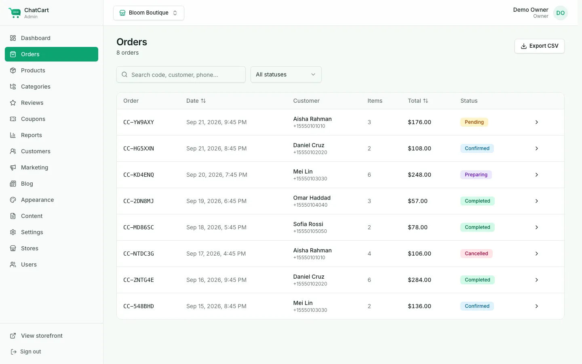Click the Pending status badge

point(474,122)
